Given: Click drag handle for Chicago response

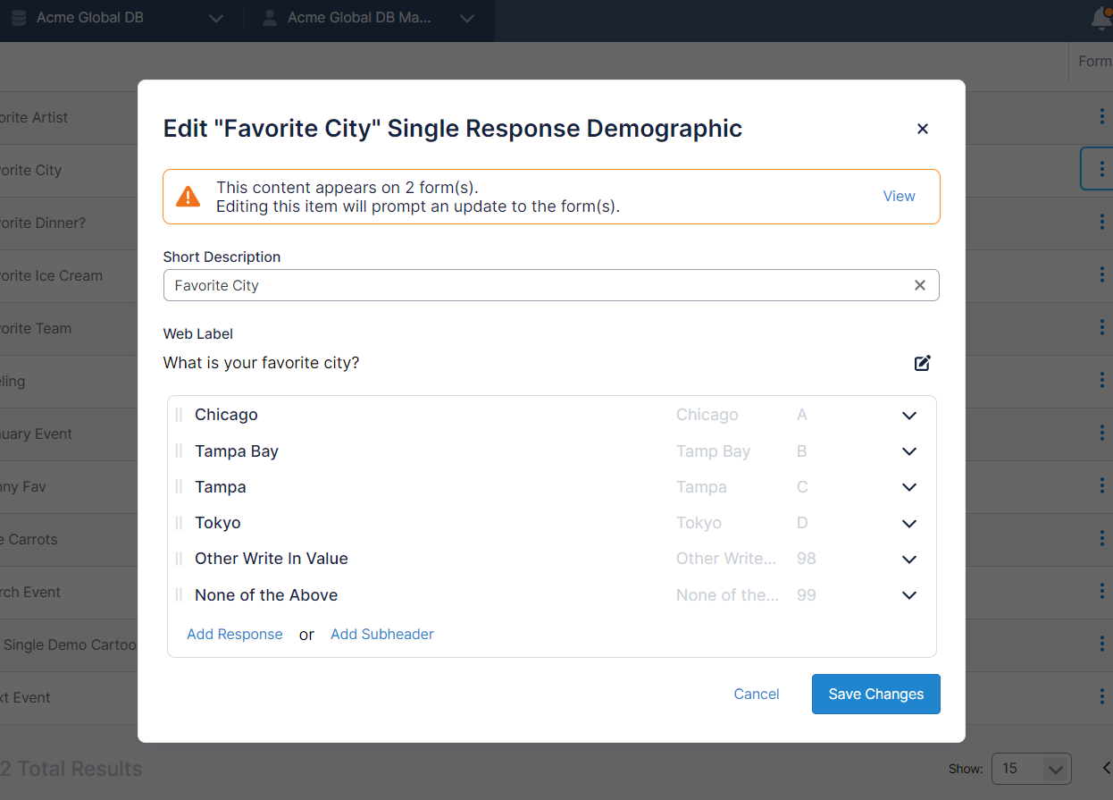Looking at the screenshot, I should click(179, 415).
